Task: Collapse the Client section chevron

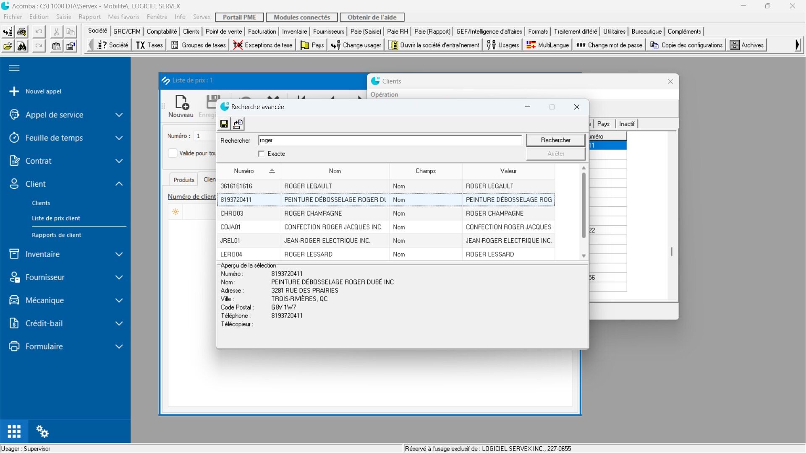Action: click(x=119, y=184)
